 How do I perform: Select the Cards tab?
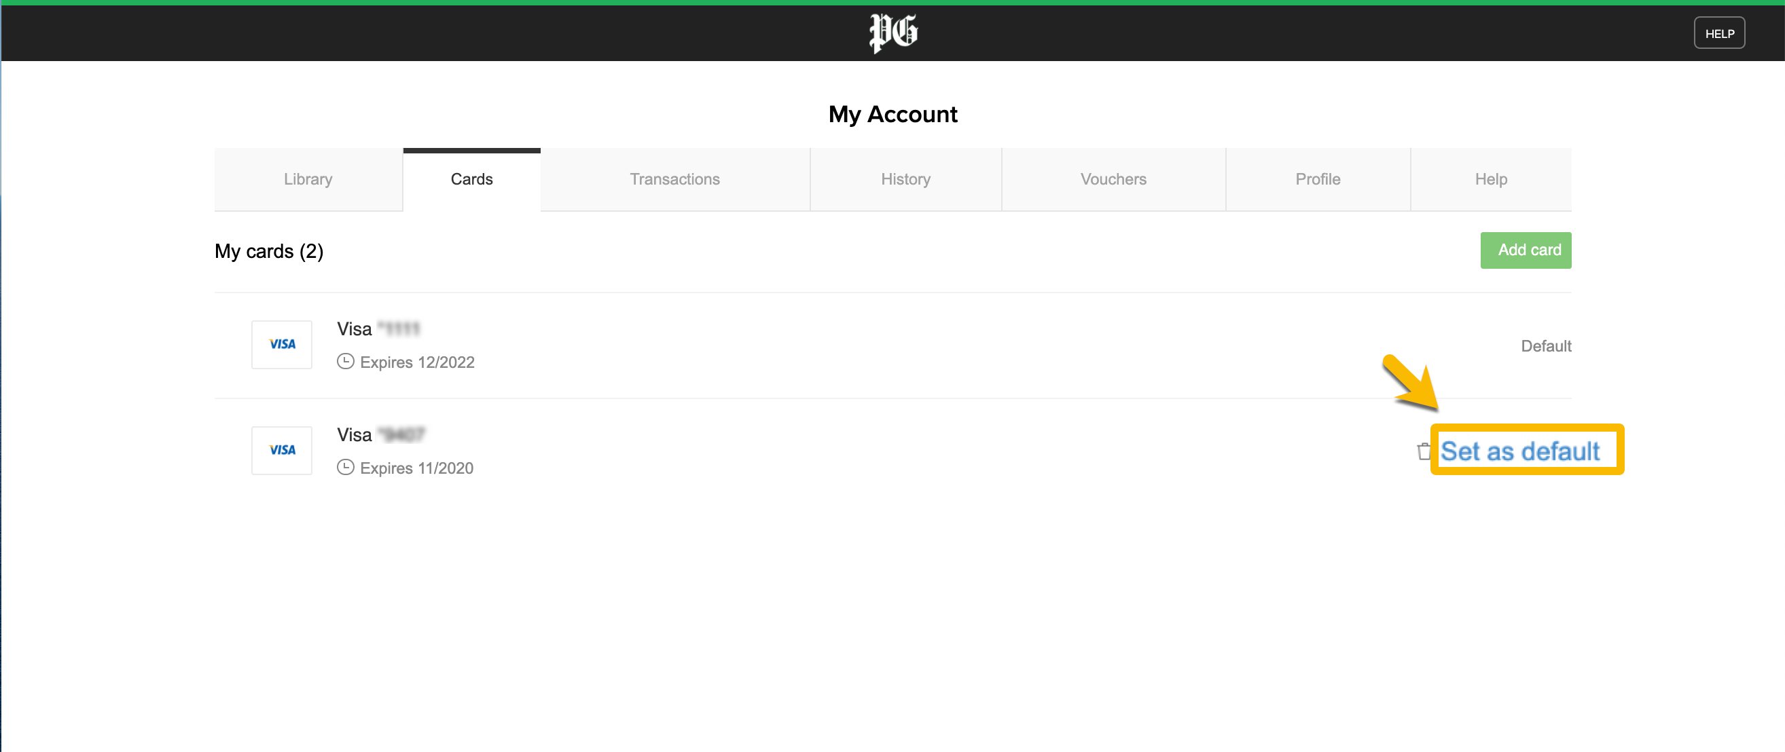(472, 179)
